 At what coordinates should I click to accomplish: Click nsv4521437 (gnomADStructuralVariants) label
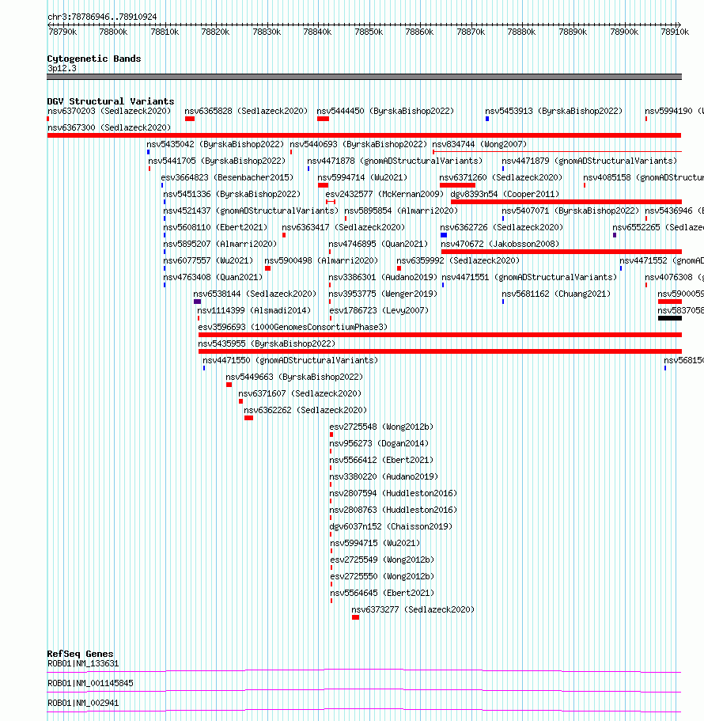tap(251, 211)
